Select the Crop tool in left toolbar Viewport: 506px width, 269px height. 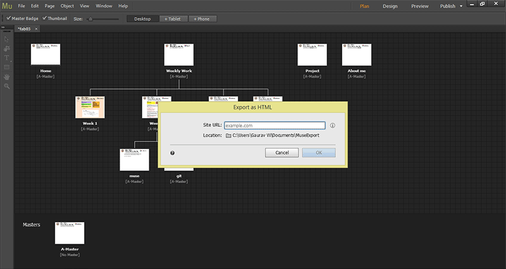click(x=6, y=49)
